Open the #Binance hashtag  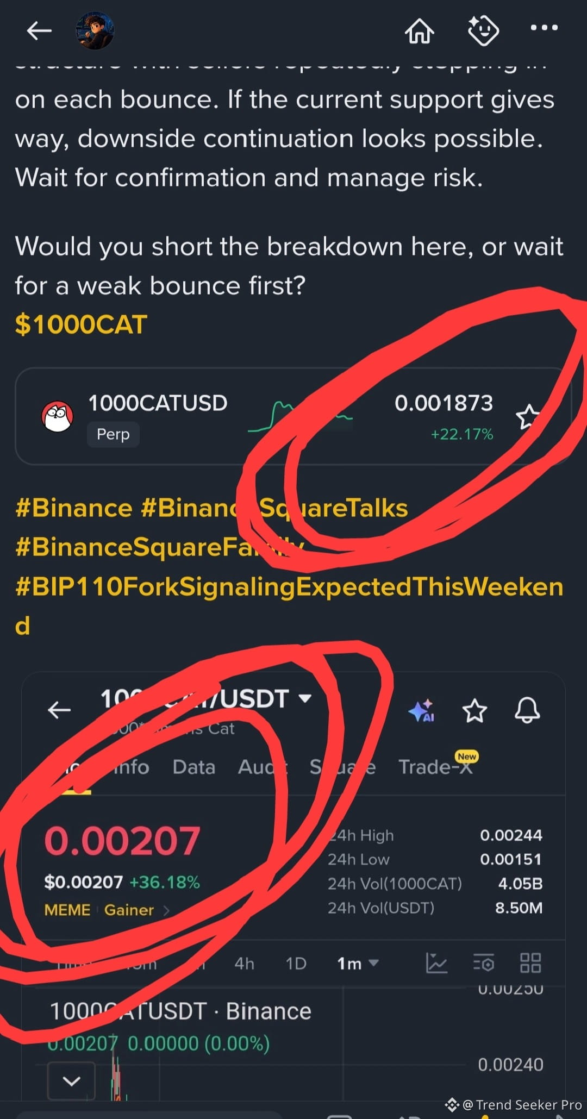[74, 508]
